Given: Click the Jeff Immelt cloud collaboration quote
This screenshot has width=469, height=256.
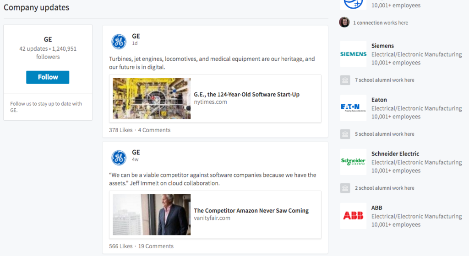Looking at the screenshot, I should click(213, 179).
